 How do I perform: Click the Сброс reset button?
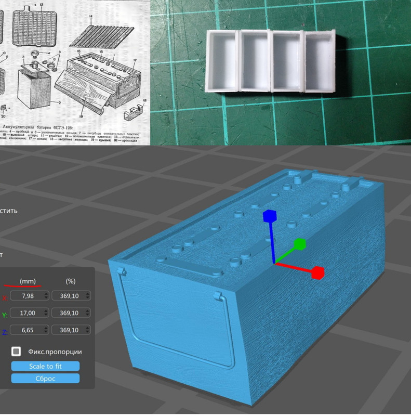45,379
